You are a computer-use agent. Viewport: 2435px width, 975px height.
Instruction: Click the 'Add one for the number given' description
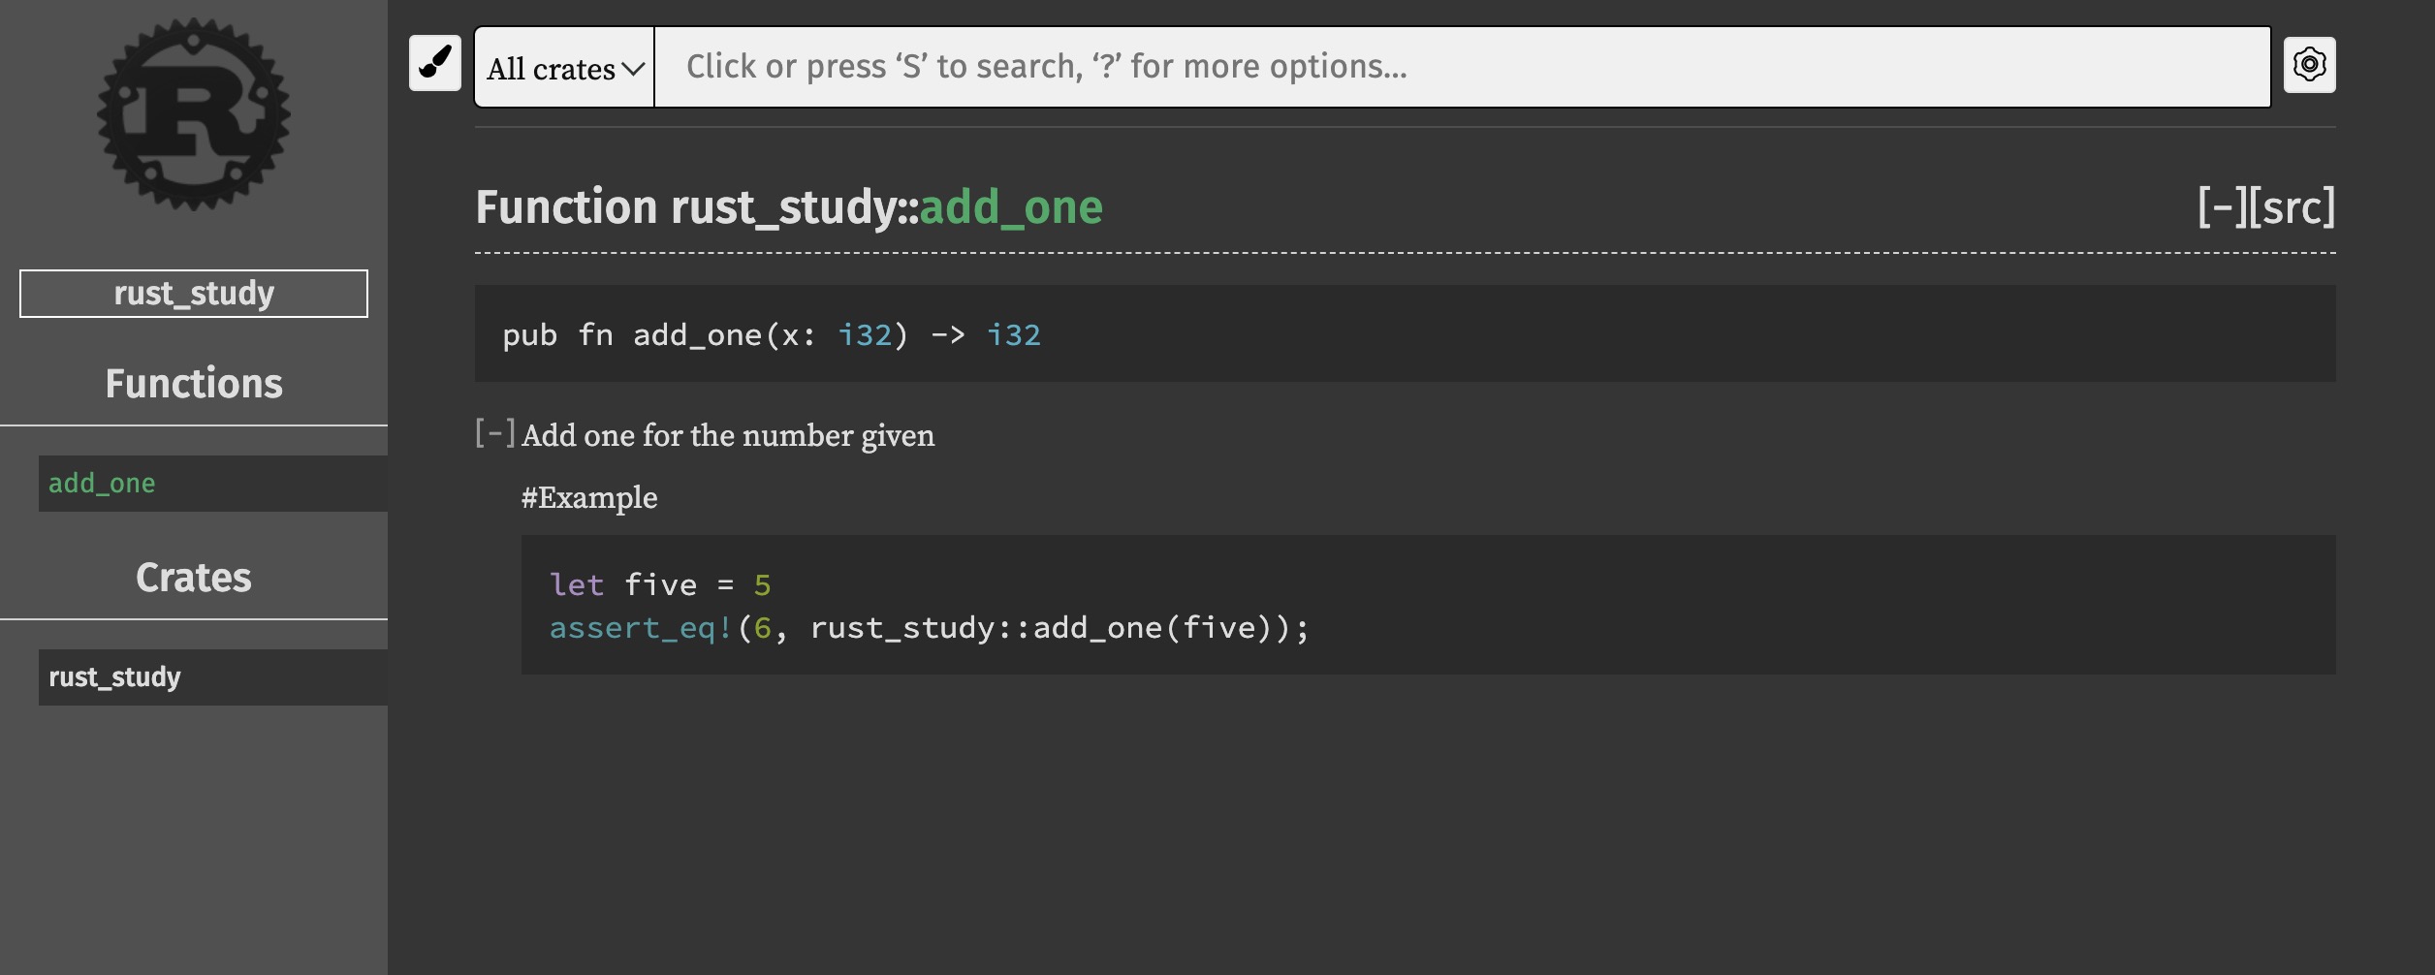tap(728, 436)
